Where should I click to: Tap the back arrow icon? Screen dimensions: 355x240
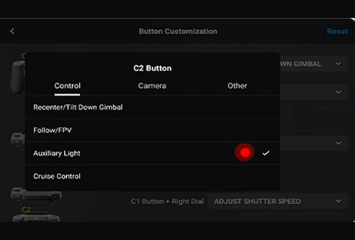click(x=12, y=31)
